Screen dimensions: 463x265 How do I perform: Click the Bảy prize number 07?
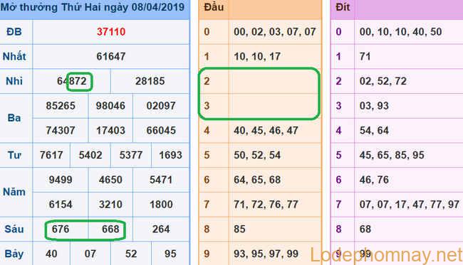tap(90, 254)
